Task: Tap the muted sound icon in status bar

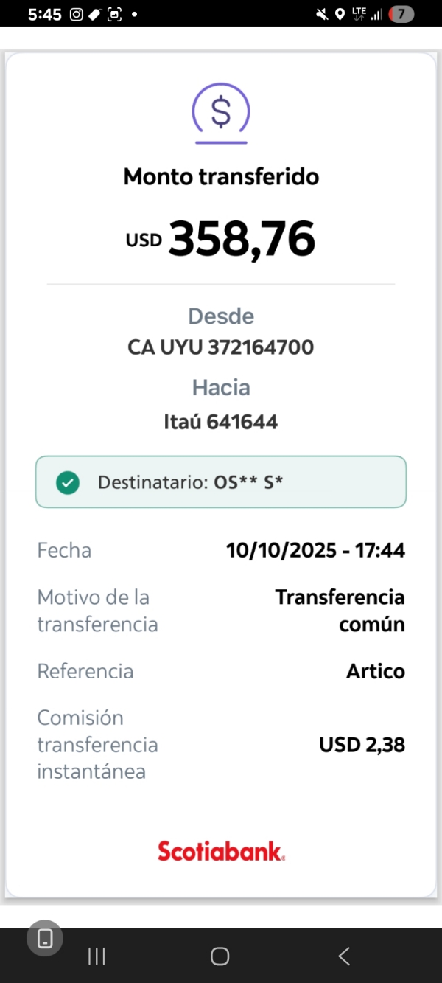Action: click(x=322, y=14)
